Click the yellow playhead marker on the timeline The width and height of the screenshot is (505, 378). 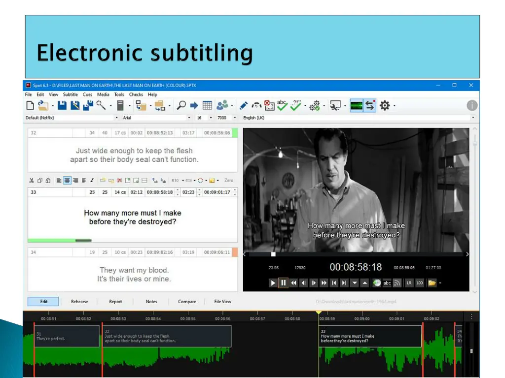coord(319,312)
